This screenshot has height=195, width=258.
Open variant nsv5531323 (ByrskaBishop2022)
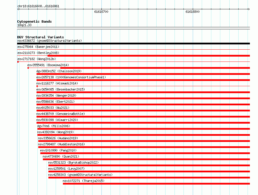coord(73,162)
